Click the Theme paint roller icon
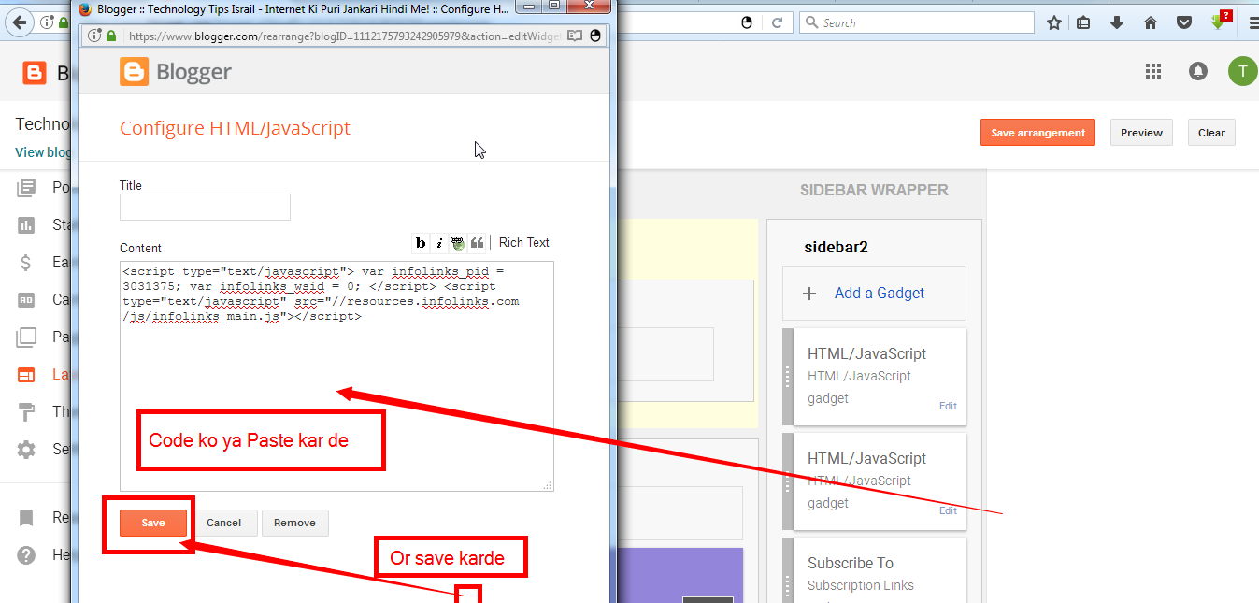 tap(26, 411)
